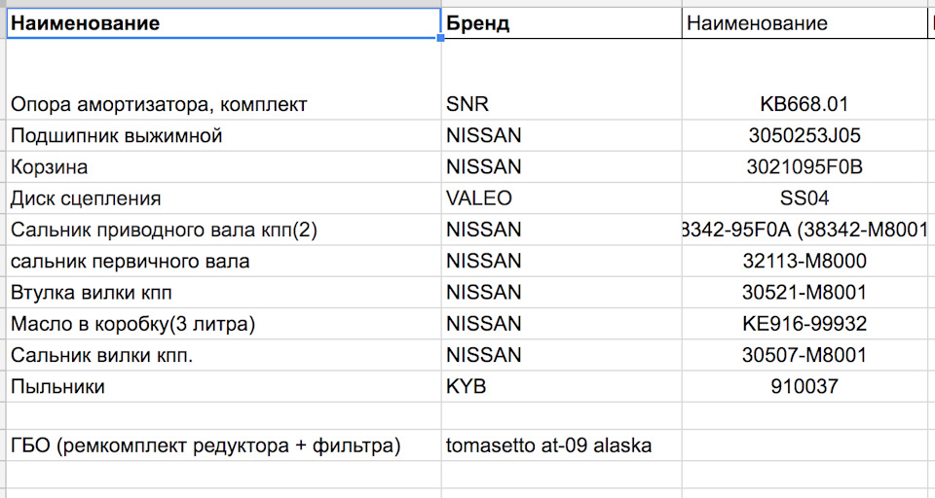Select the bold 'Наименование' header cell
This screenshot has width=935, height=498.
(x=224, y=23)
